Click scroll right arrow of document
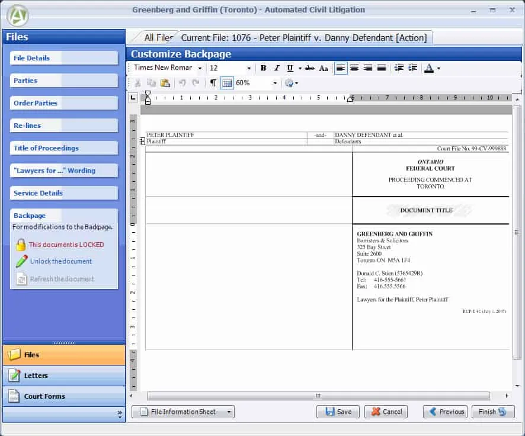The height and width of the screenshot is (436, 525). pos(507,396)
